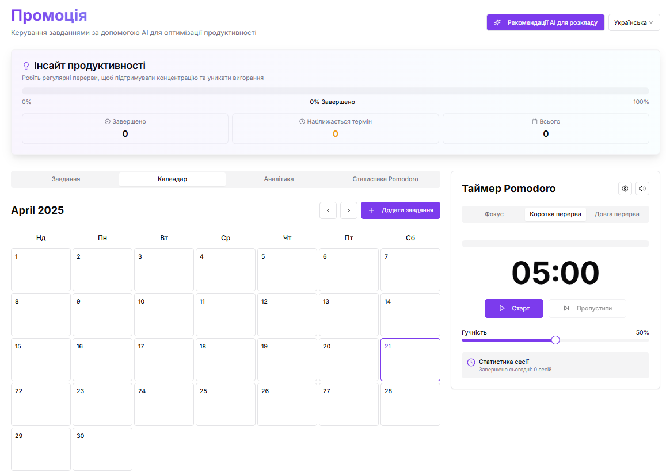This screenshot has width=666, height=476.
Task: Click the Гучність volume slider handle
Action: pos(555,340)
